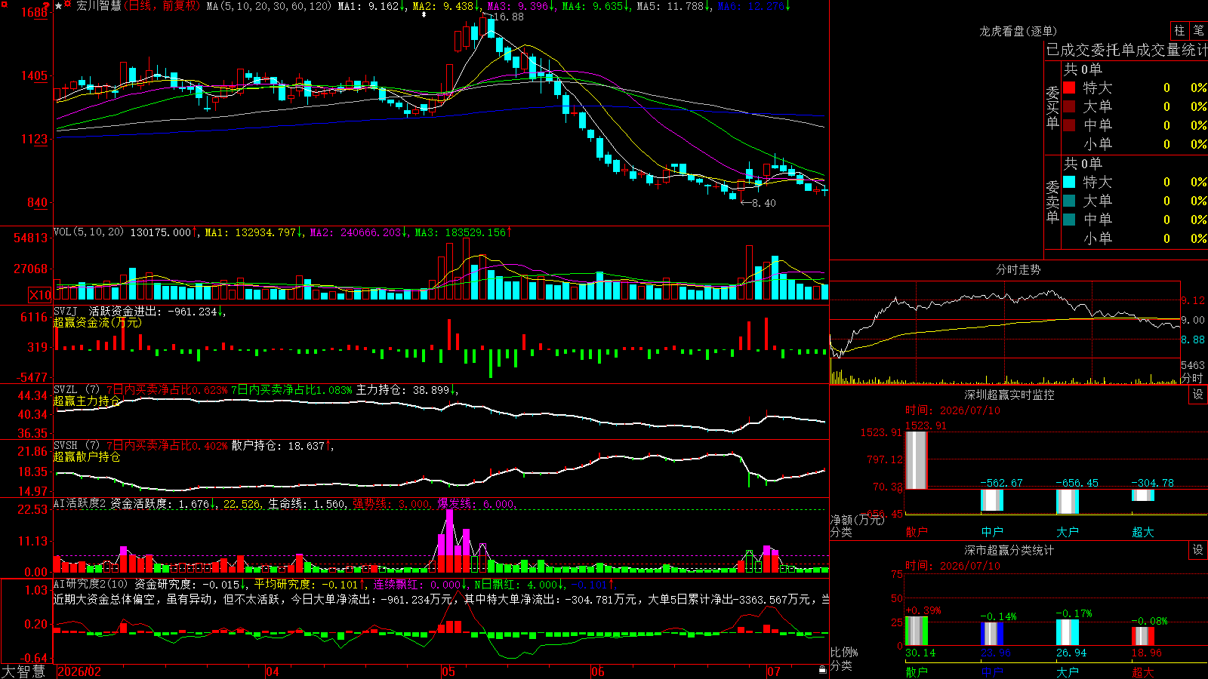The height and width of the screenshot is (679, 1208).
Task: Click the 8.40 low price annotation
Action: coord(763,202)
